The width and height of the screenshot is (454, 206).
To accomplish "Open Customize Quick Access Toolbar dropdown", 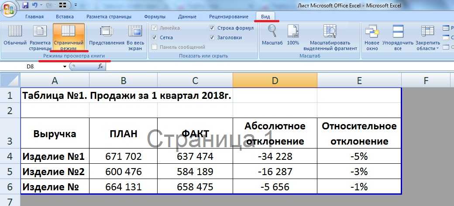I will (76, 5).
